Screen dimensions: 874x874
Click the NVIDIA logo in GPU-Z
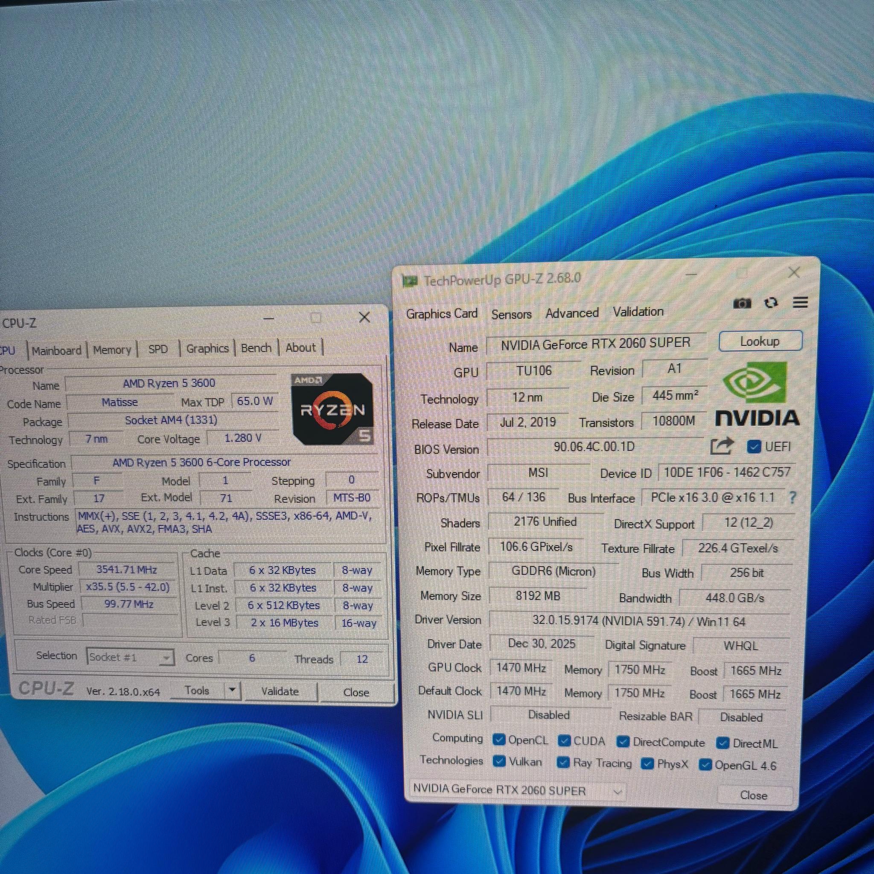tap(757, 394)
